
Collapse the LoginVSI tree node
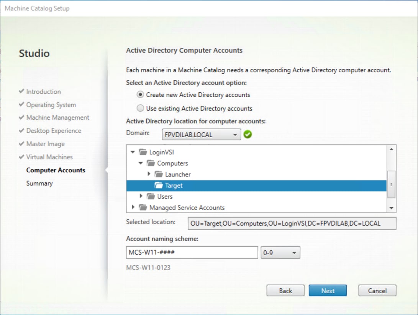133,152
